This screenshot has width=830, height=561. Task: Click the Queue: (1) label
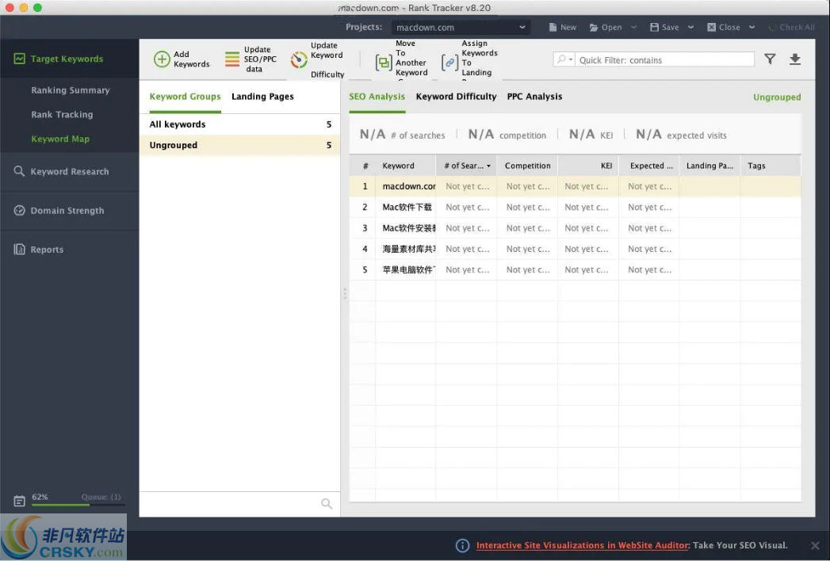101,497
